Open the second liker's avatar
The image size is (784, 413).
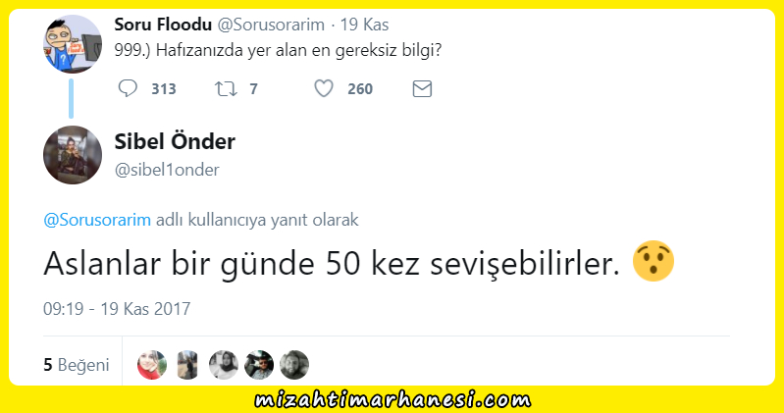pos(187,365)
